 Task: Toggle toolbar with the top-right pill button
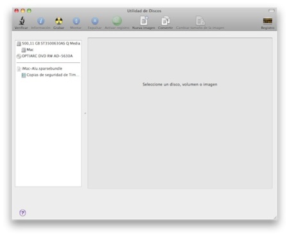(271, 10)
